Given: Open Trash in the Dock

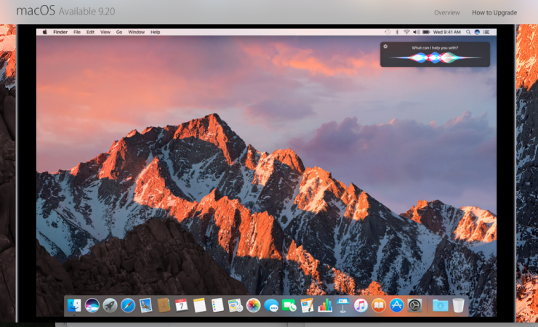Looking at the screenshot, I should point(459,305).
